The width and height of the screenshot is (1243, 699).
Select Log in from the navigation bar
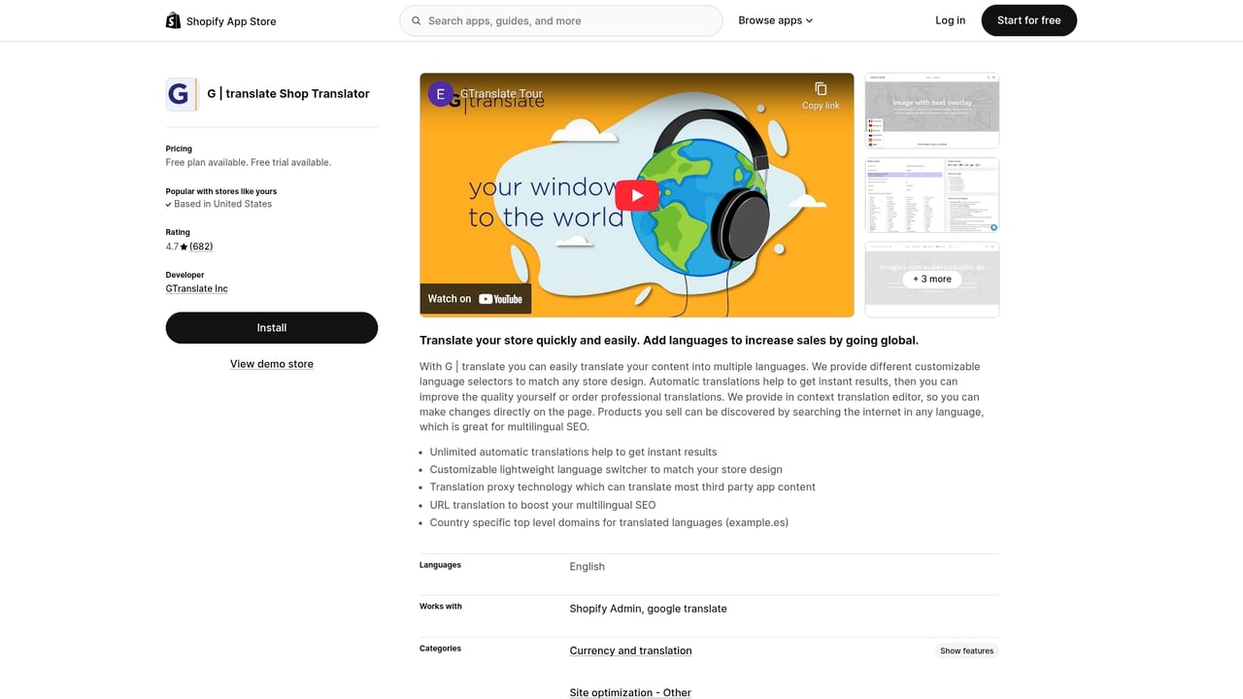[950, 19]
